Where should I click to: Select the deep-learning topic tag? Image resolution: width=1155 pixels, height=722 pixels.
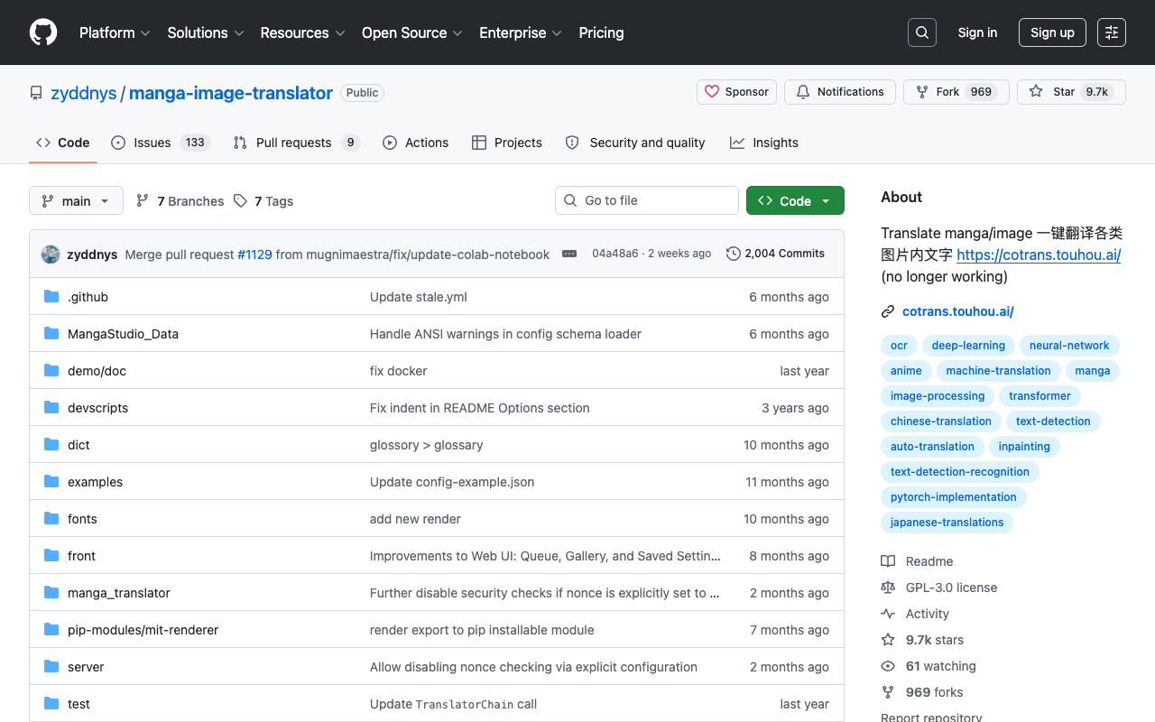(968, 346)
